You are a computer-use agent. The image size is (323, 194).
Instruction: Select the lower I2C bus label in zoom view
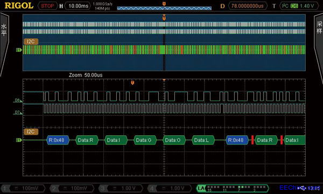[31, 131]
